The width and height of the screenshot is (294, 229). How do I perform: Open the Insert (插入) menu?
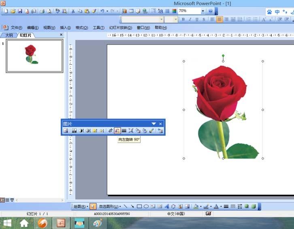pyautogui.click(x=66, y=28)
